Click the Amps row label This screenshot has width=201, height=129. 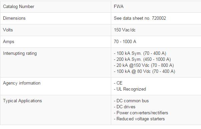[9, 42]
